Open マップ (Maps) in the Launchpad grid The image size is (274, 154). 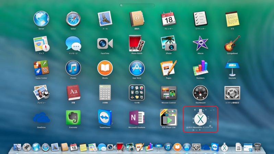point(41,44)
